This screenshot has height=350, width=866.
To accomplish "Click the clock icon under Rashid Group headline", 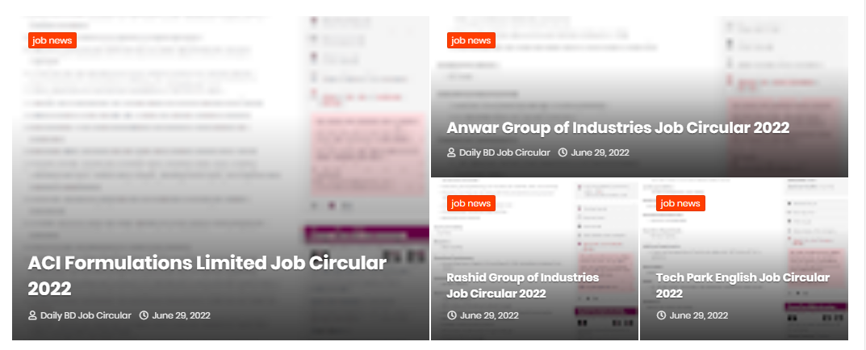I will click(x=452, y=315).
